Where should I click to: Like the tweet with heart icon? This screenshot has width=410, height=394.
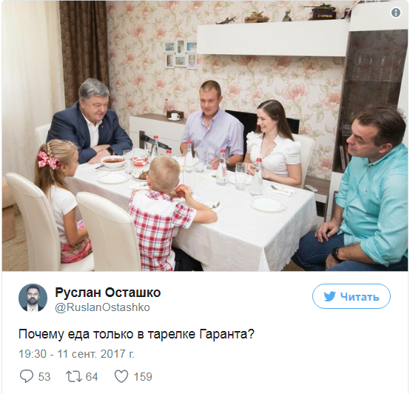(x=121, y=376)
